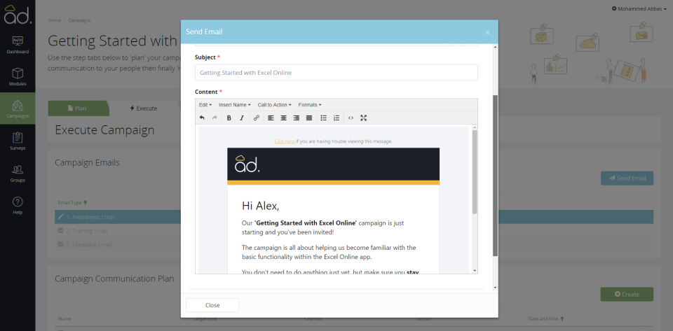The width and height of the screenshot is (673, 331).
Task: Insert a numbered list
Action: tap(336, 118)
